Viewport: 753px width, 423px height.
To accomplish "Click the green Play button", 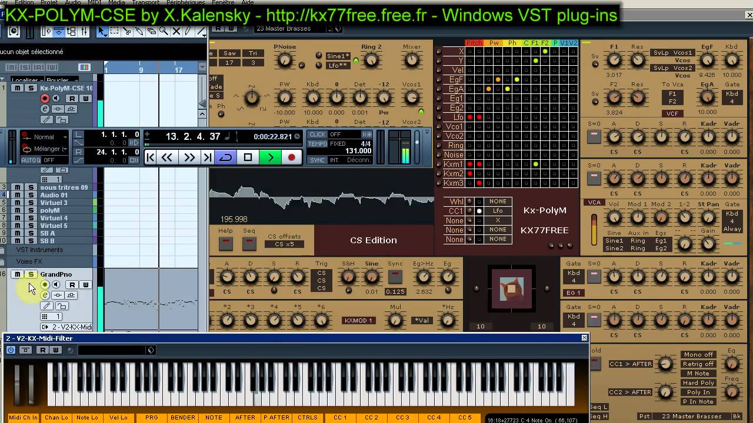I will pos(270,157).
